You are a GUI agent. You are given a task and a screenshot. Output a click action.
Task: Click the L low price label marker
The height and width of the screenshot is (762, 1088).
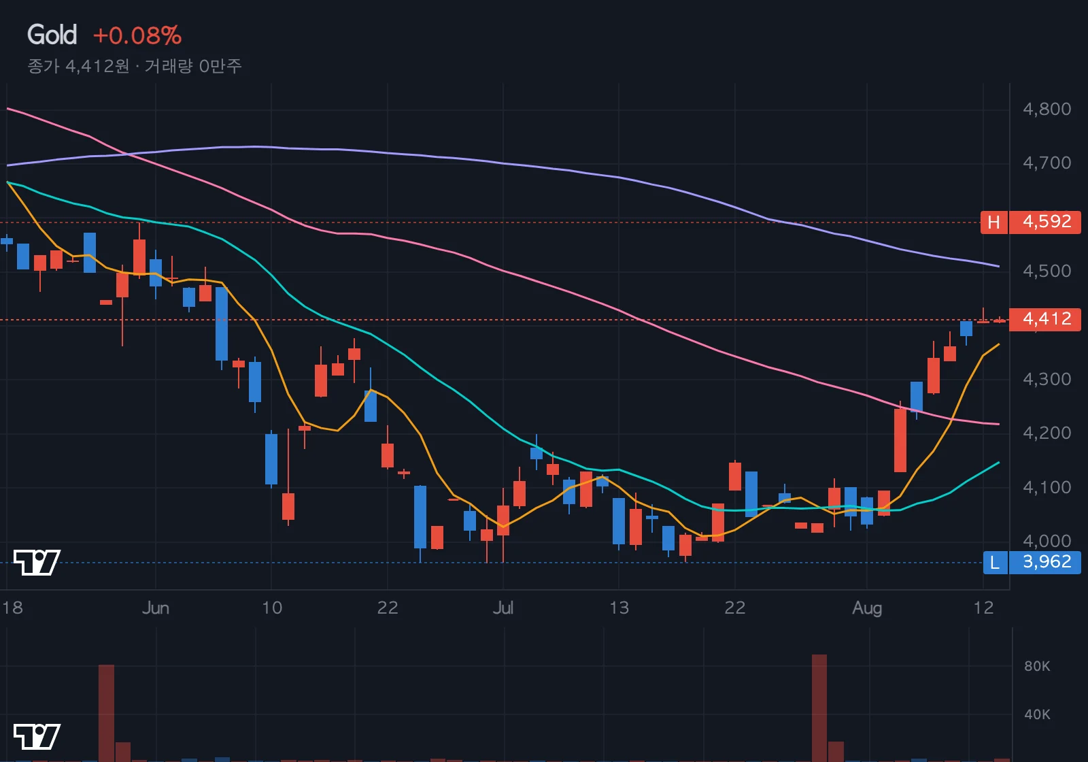click(995, 562)
